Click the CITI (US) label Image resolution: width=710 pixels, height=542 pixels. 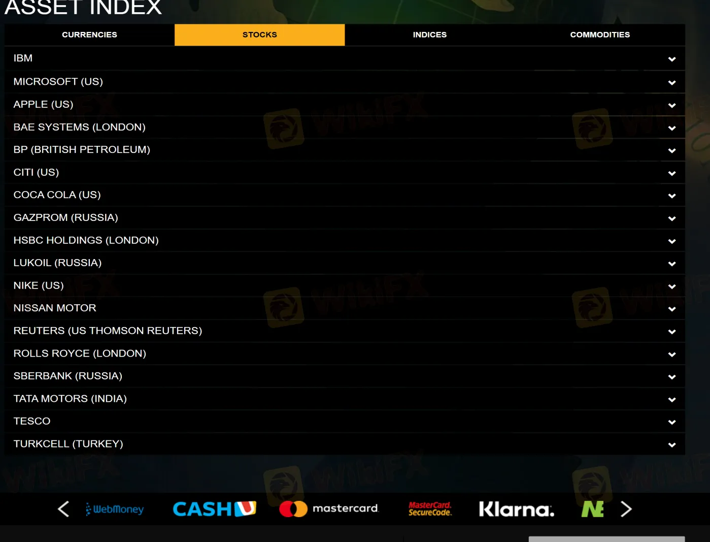click(x=36, y=172)
